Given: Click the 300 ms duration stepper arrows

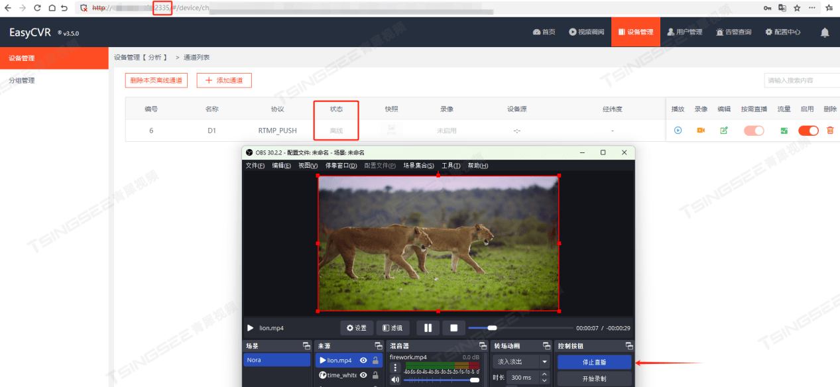Looking at the screenshot, I should pyautogui.click(x=545, y=377).
